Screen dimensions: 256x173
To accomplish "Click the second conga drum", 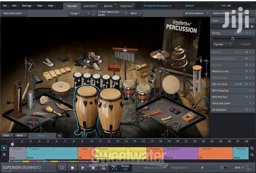I will coord(111,110).
